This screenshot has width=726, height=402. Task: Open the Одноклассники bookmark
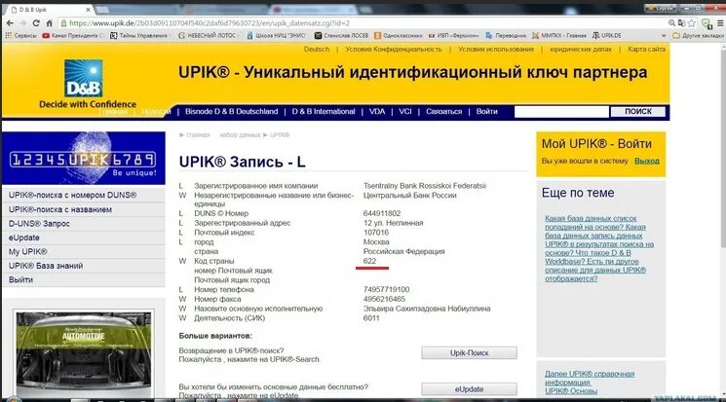click(x=399, y=36)
